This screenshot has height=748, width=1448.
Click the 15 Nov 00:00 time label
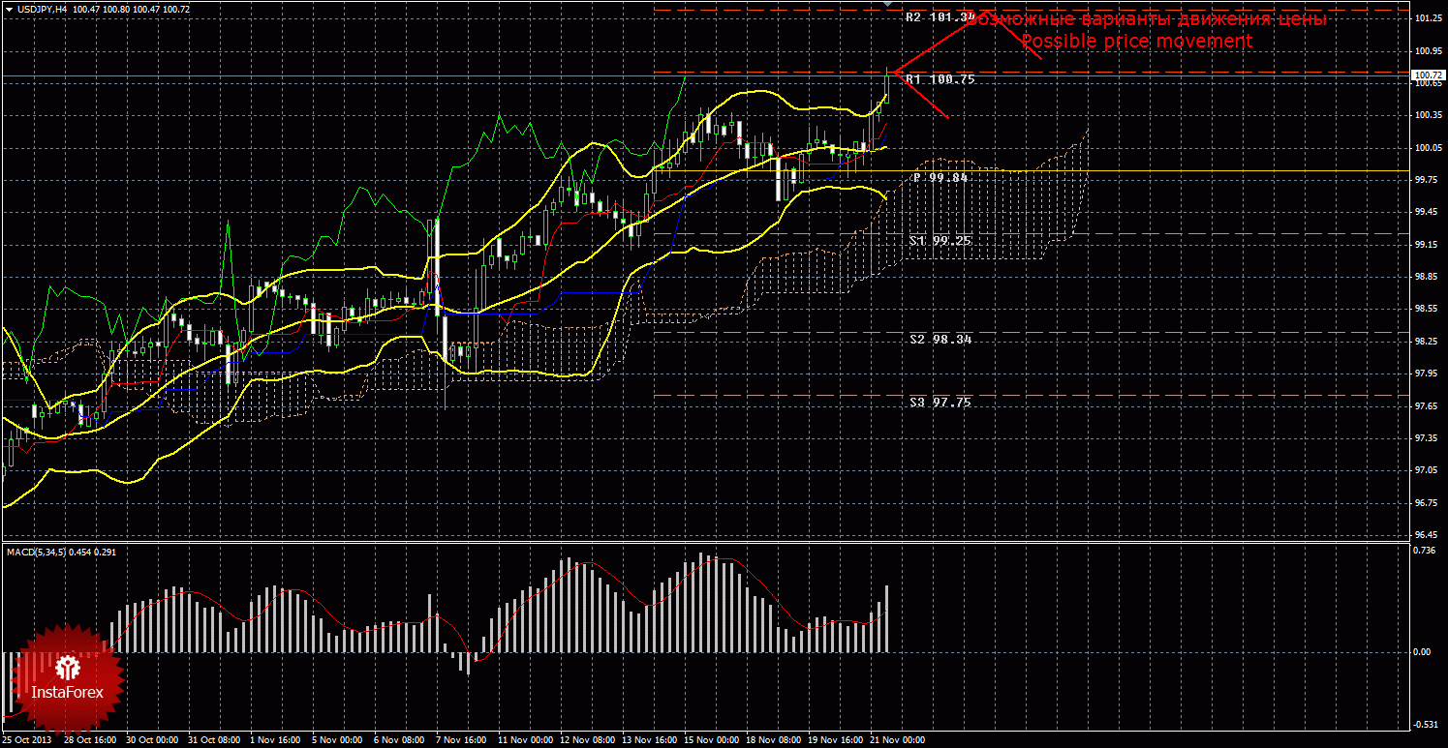pos(710,740)
